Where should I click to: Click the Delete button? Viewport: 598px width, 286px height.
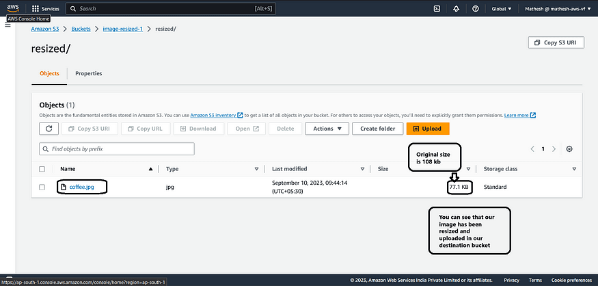point(285,129)
